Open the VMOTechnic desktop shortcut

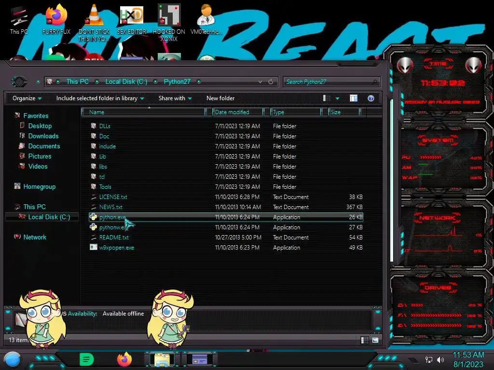pyautogui.click(x=206, y=19)
